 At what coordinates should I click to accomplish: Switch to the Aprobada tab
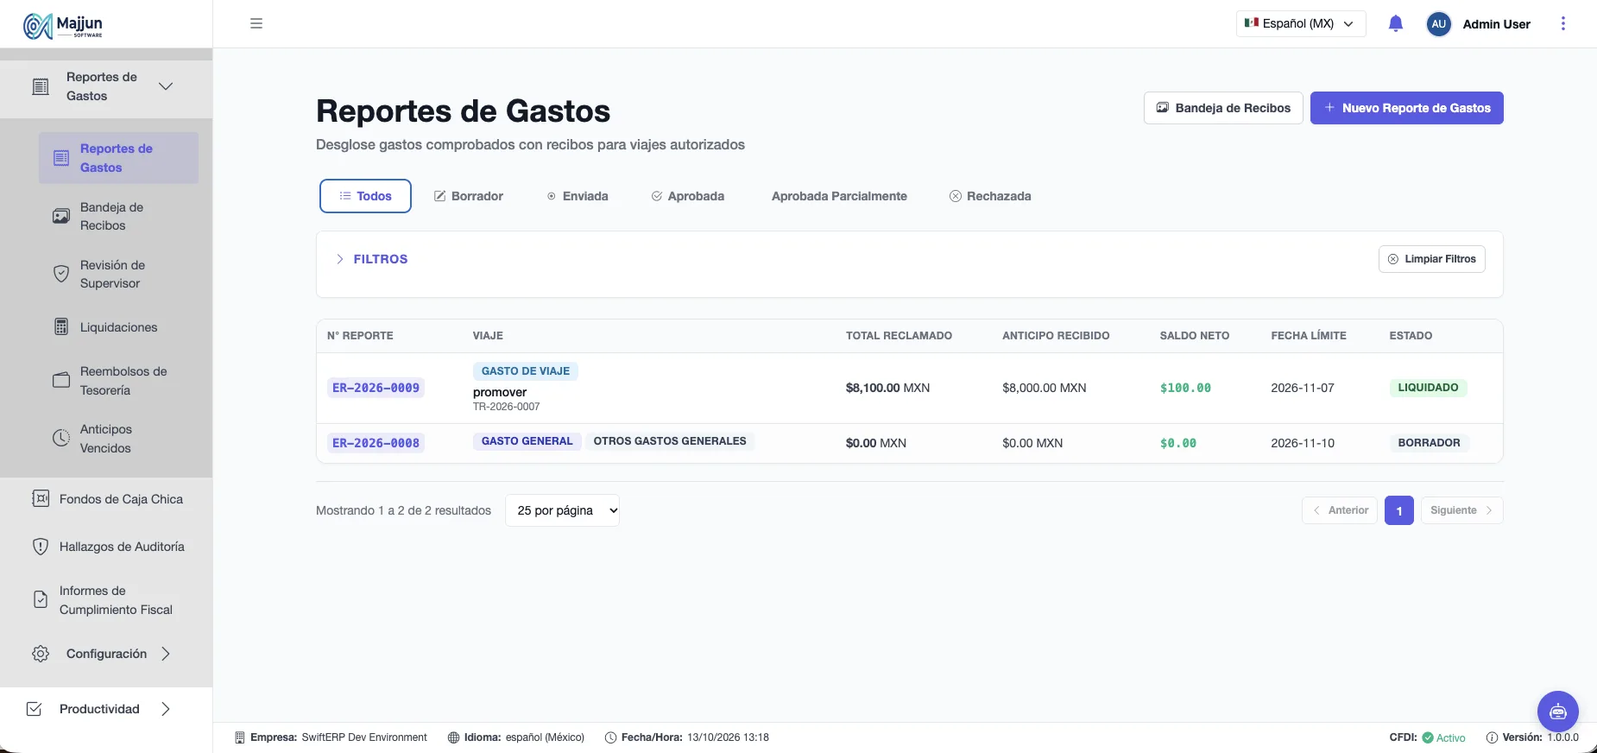point(688,196)
